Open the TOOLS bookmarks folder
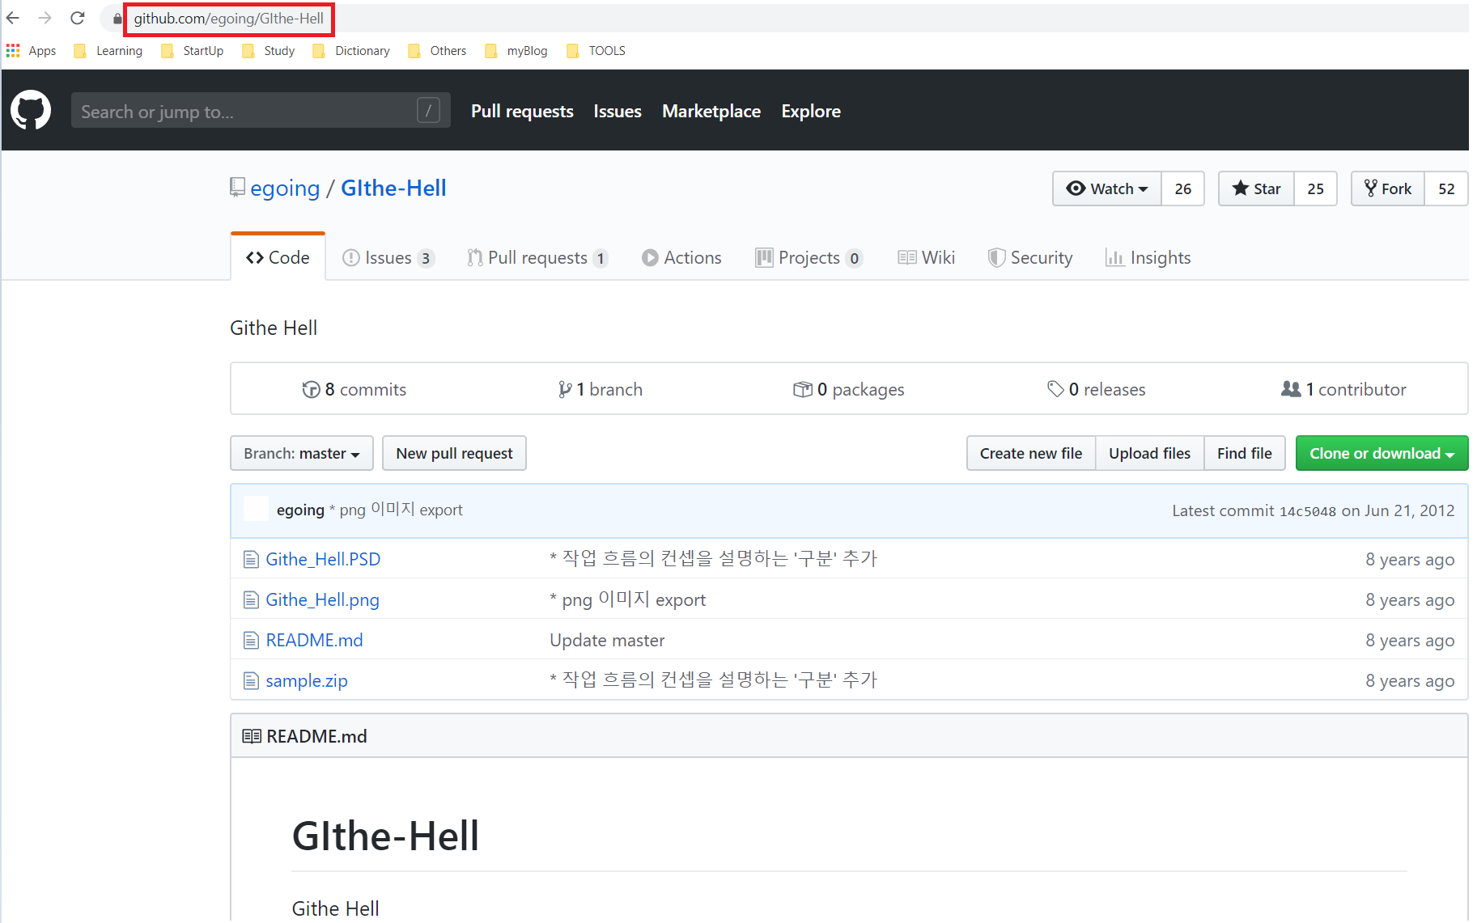Screen dimensions: 1477x923 (596, 51)
